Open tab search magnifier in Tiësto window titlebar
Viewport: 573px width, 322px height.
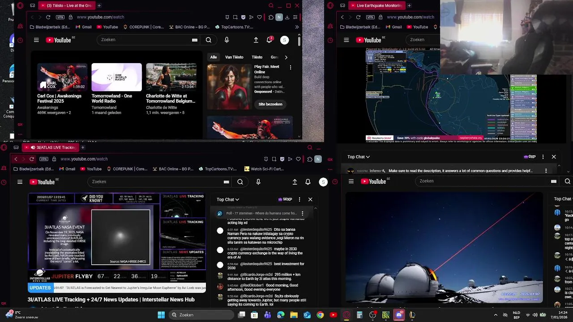point(271,5)
